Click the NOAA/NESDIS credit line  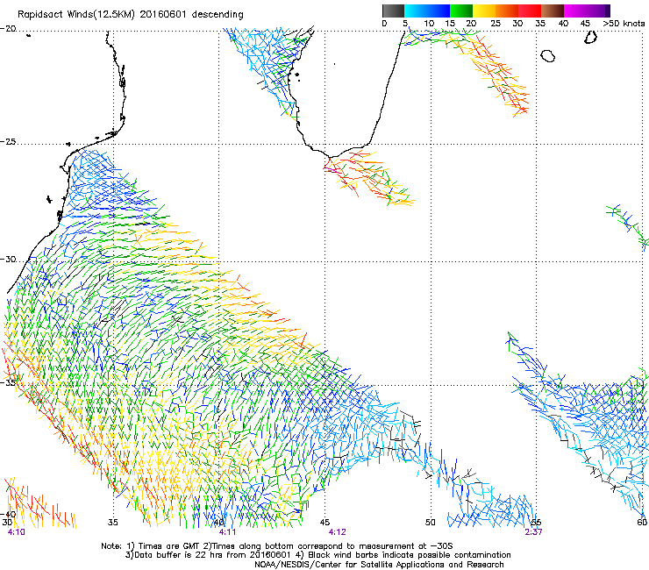[x=379, y=564]
